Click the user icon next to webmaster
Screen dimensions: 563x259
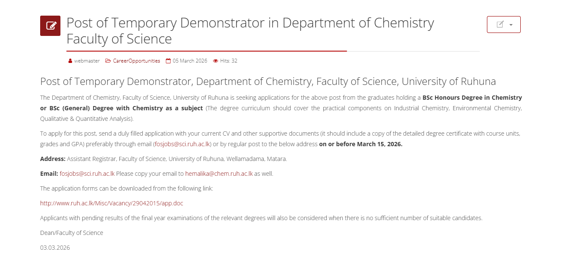(70, 61)
